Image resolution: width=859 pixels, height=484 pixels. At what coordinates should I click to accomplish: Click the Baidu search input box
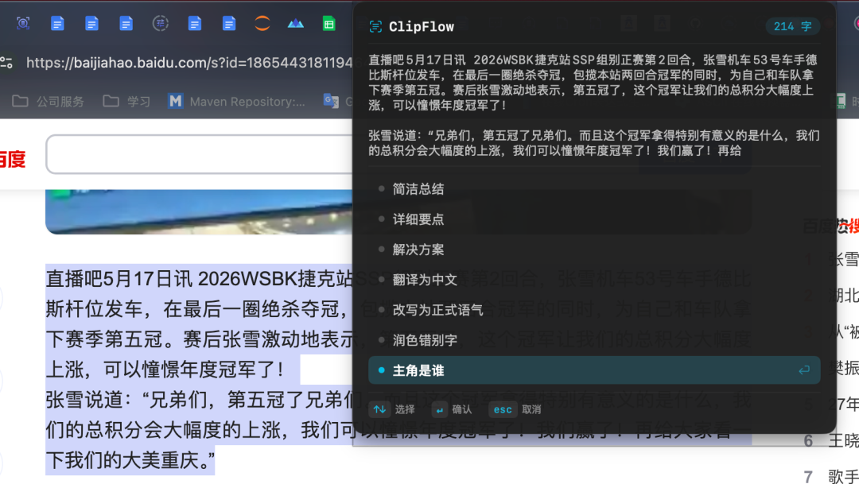click(x=200, y=154)
